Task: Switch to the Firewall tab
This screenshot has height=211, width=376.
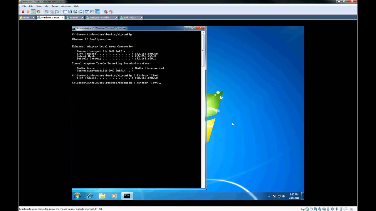Action: 74,18
